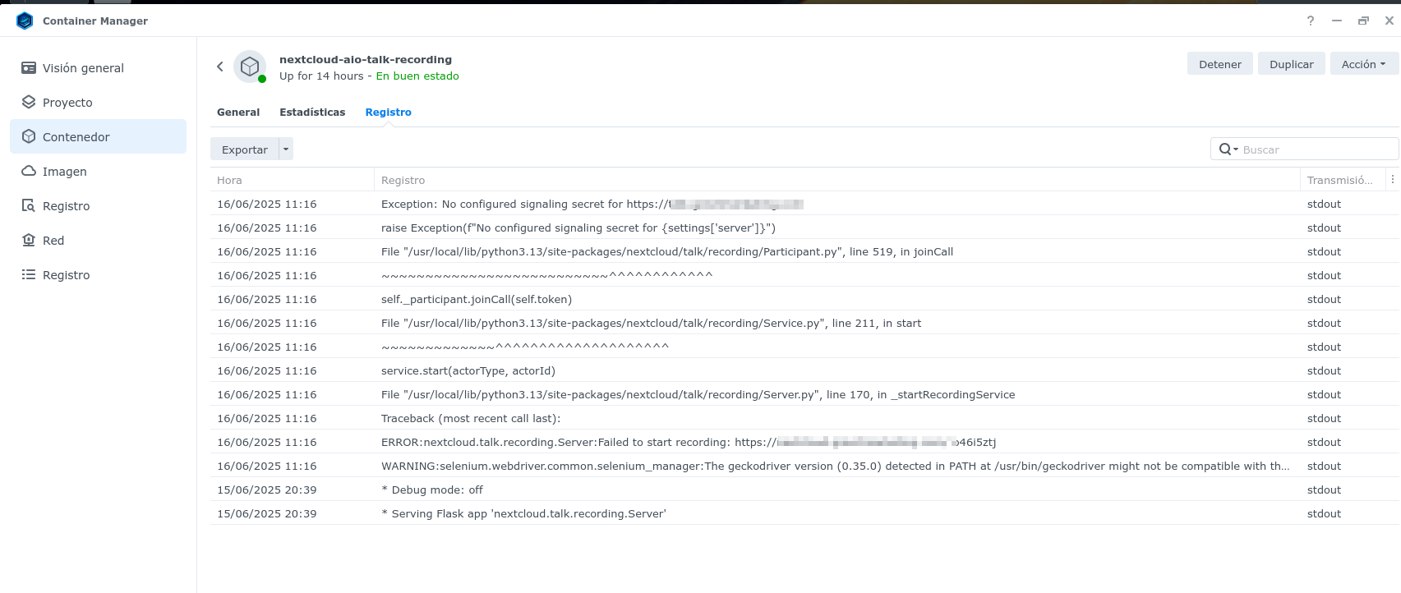The image size is (1401, 593).
Task: Click the Proyecto layers icon
Action: (x=29, y=103)
